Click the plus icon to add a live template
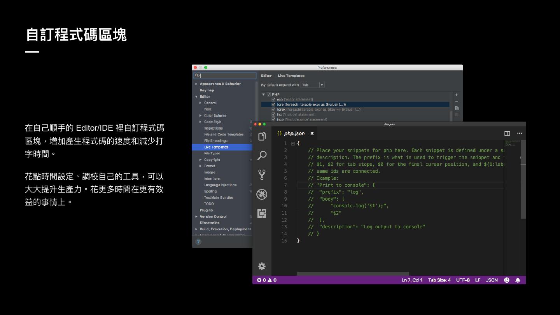Screen dimensions: 560x315 pyautogui.click(x=457, y=95)
